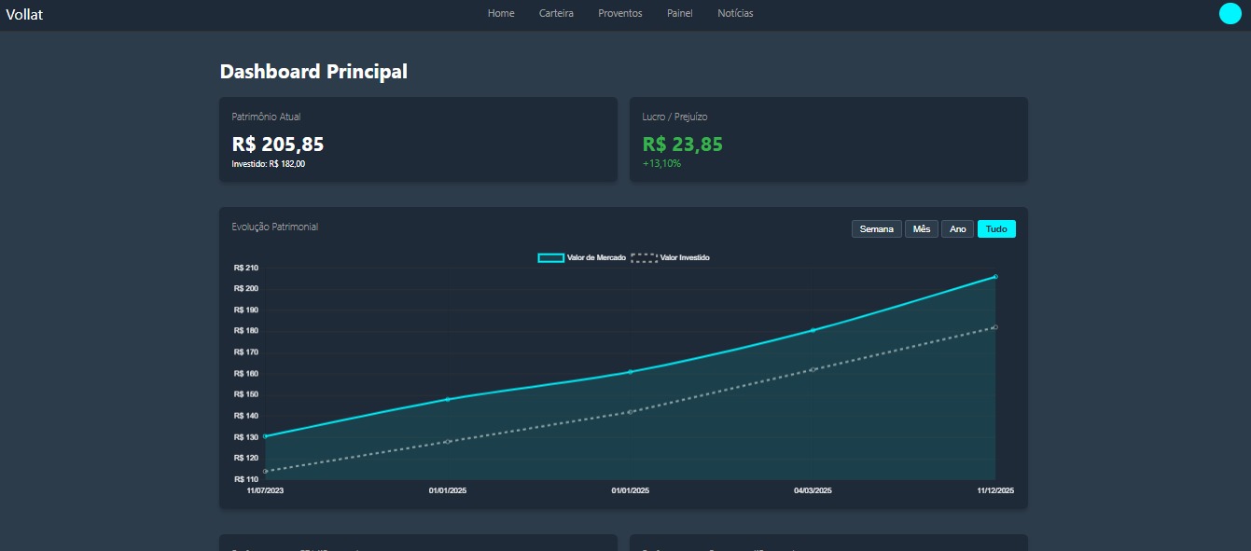Open the Notícias page

(735, 13)
